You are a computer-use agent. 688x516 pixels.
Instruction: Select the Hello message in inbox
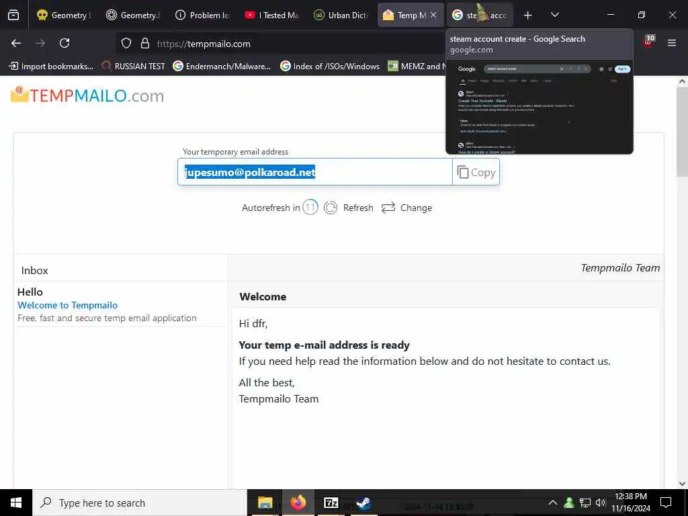click(x=30, y=292)
